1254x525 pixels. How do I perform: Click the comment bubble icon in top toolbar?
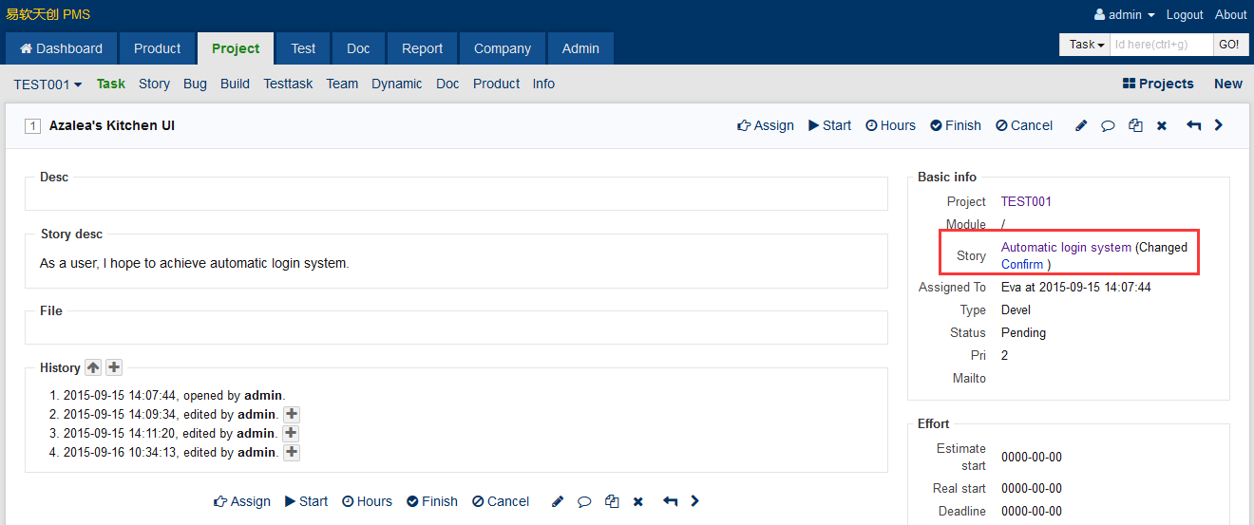coord(1108,125)
